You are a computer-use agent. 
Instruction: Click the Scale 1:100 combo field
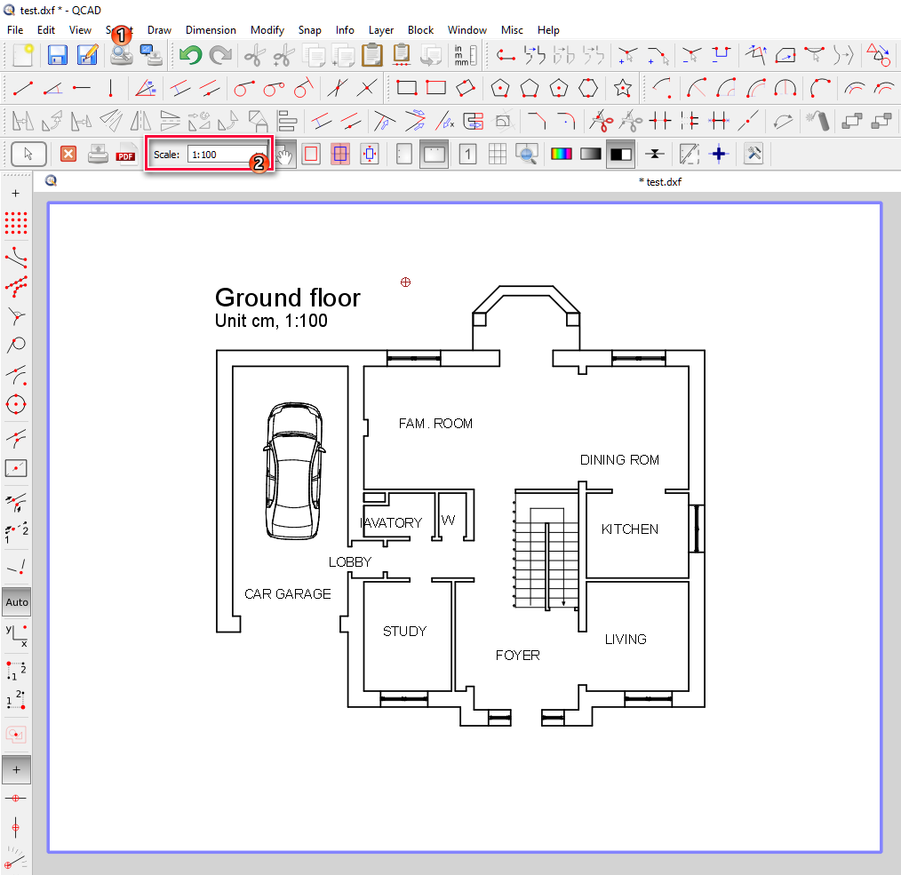click(x=228, y=155)
